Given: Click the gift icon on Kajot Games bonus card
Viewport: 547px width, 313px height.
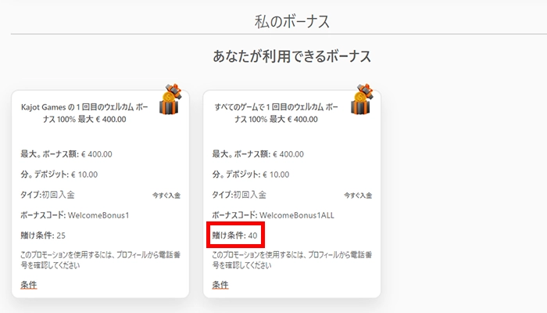Looking at the screenshot, I should (x=170, y=100).
